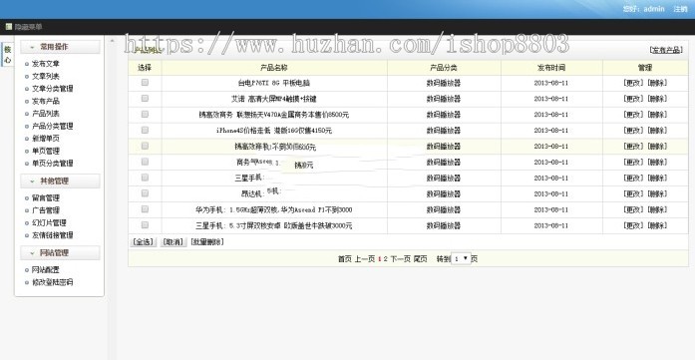Image resolution: width=695 pixels, height=360 pixels.
Task: Click product name 华为手机: 1.5GHz超薄双核
Action: 273,209
